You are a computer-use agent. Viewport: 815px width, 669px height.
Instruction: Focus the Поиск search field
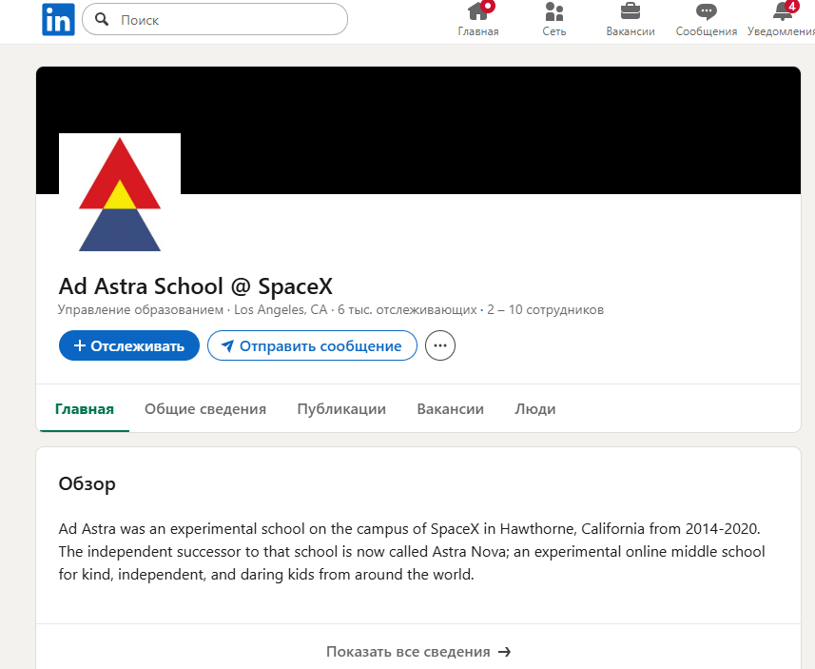(x=215, y=20)
